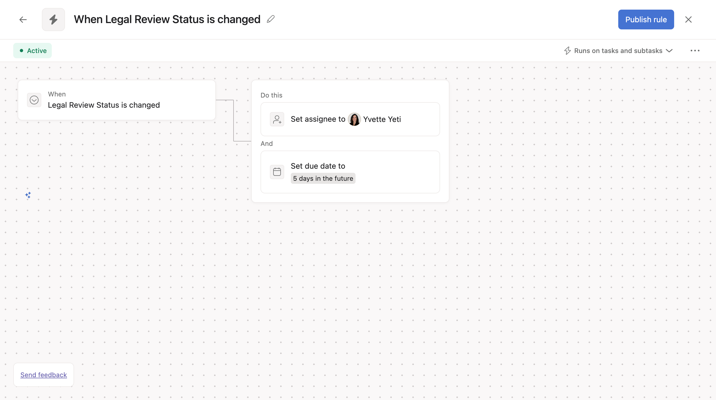
Task: Open the 5 days in the future option
Action: 323,179
